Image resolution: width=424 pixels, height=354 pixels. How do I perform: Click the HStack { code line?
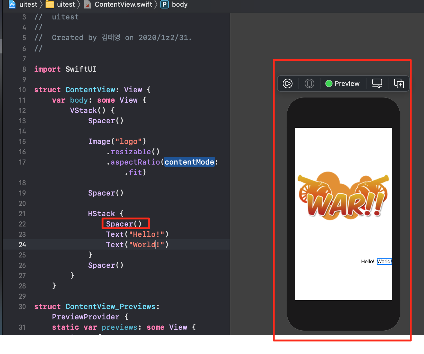[106, 214]
